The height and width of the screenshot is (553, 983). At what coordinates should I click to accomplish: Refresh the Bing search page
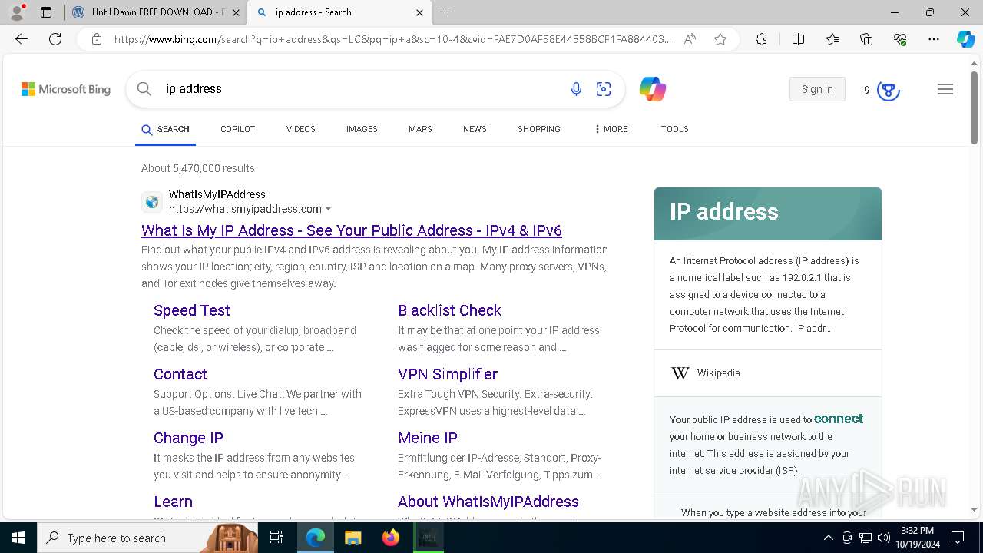point(55,39)
